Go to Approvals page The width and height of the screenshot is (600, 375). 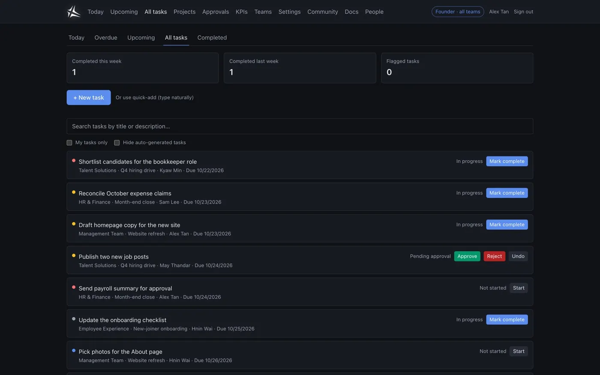tap(216, 12)
